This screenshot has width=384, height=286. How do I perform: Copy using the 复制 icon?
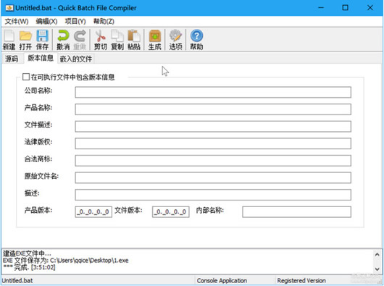(117, 40)
